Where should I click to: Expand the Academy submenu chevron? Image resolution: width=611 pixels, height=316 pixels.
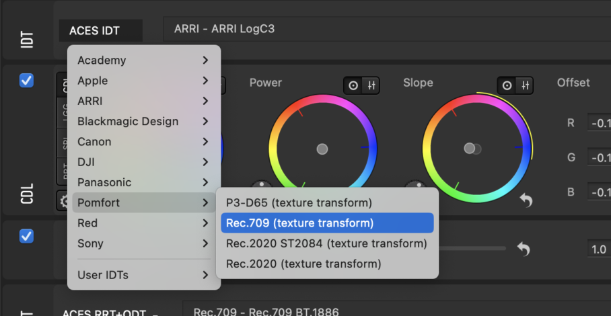pyautogui.click(x=205, y=61)
